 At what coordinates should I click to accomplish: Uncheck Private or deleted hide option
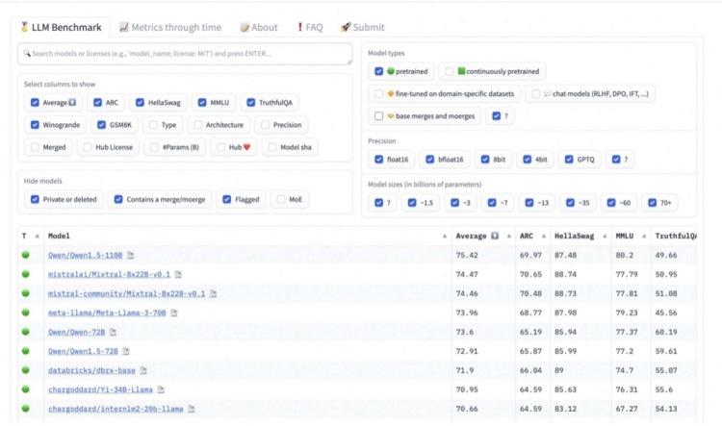[x=35, y=199]
